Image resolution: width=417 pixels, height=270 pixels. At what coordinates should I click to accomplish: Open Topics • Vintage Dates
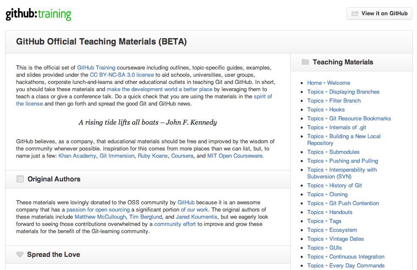coord(336,239)
